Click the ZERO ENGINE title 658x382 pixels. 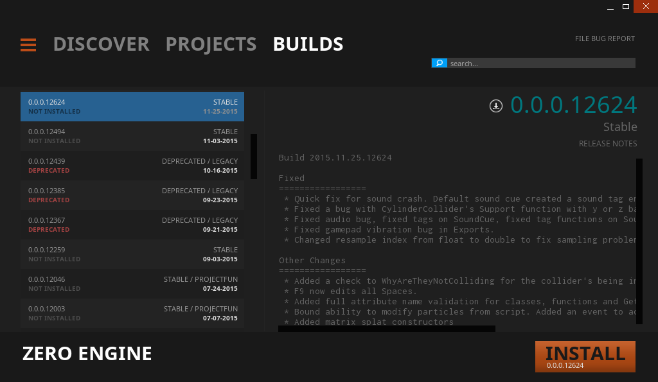tap(87, 354)
